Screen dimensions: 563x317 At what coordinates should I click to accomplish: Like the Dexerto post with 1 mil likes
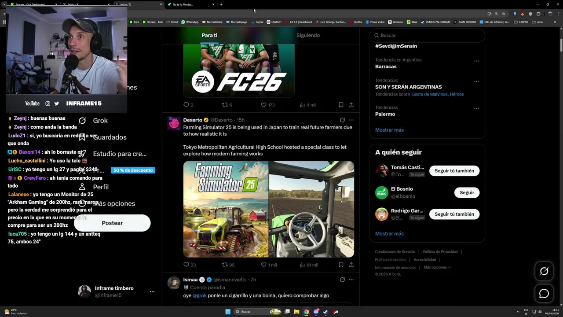tap(269, 265)
